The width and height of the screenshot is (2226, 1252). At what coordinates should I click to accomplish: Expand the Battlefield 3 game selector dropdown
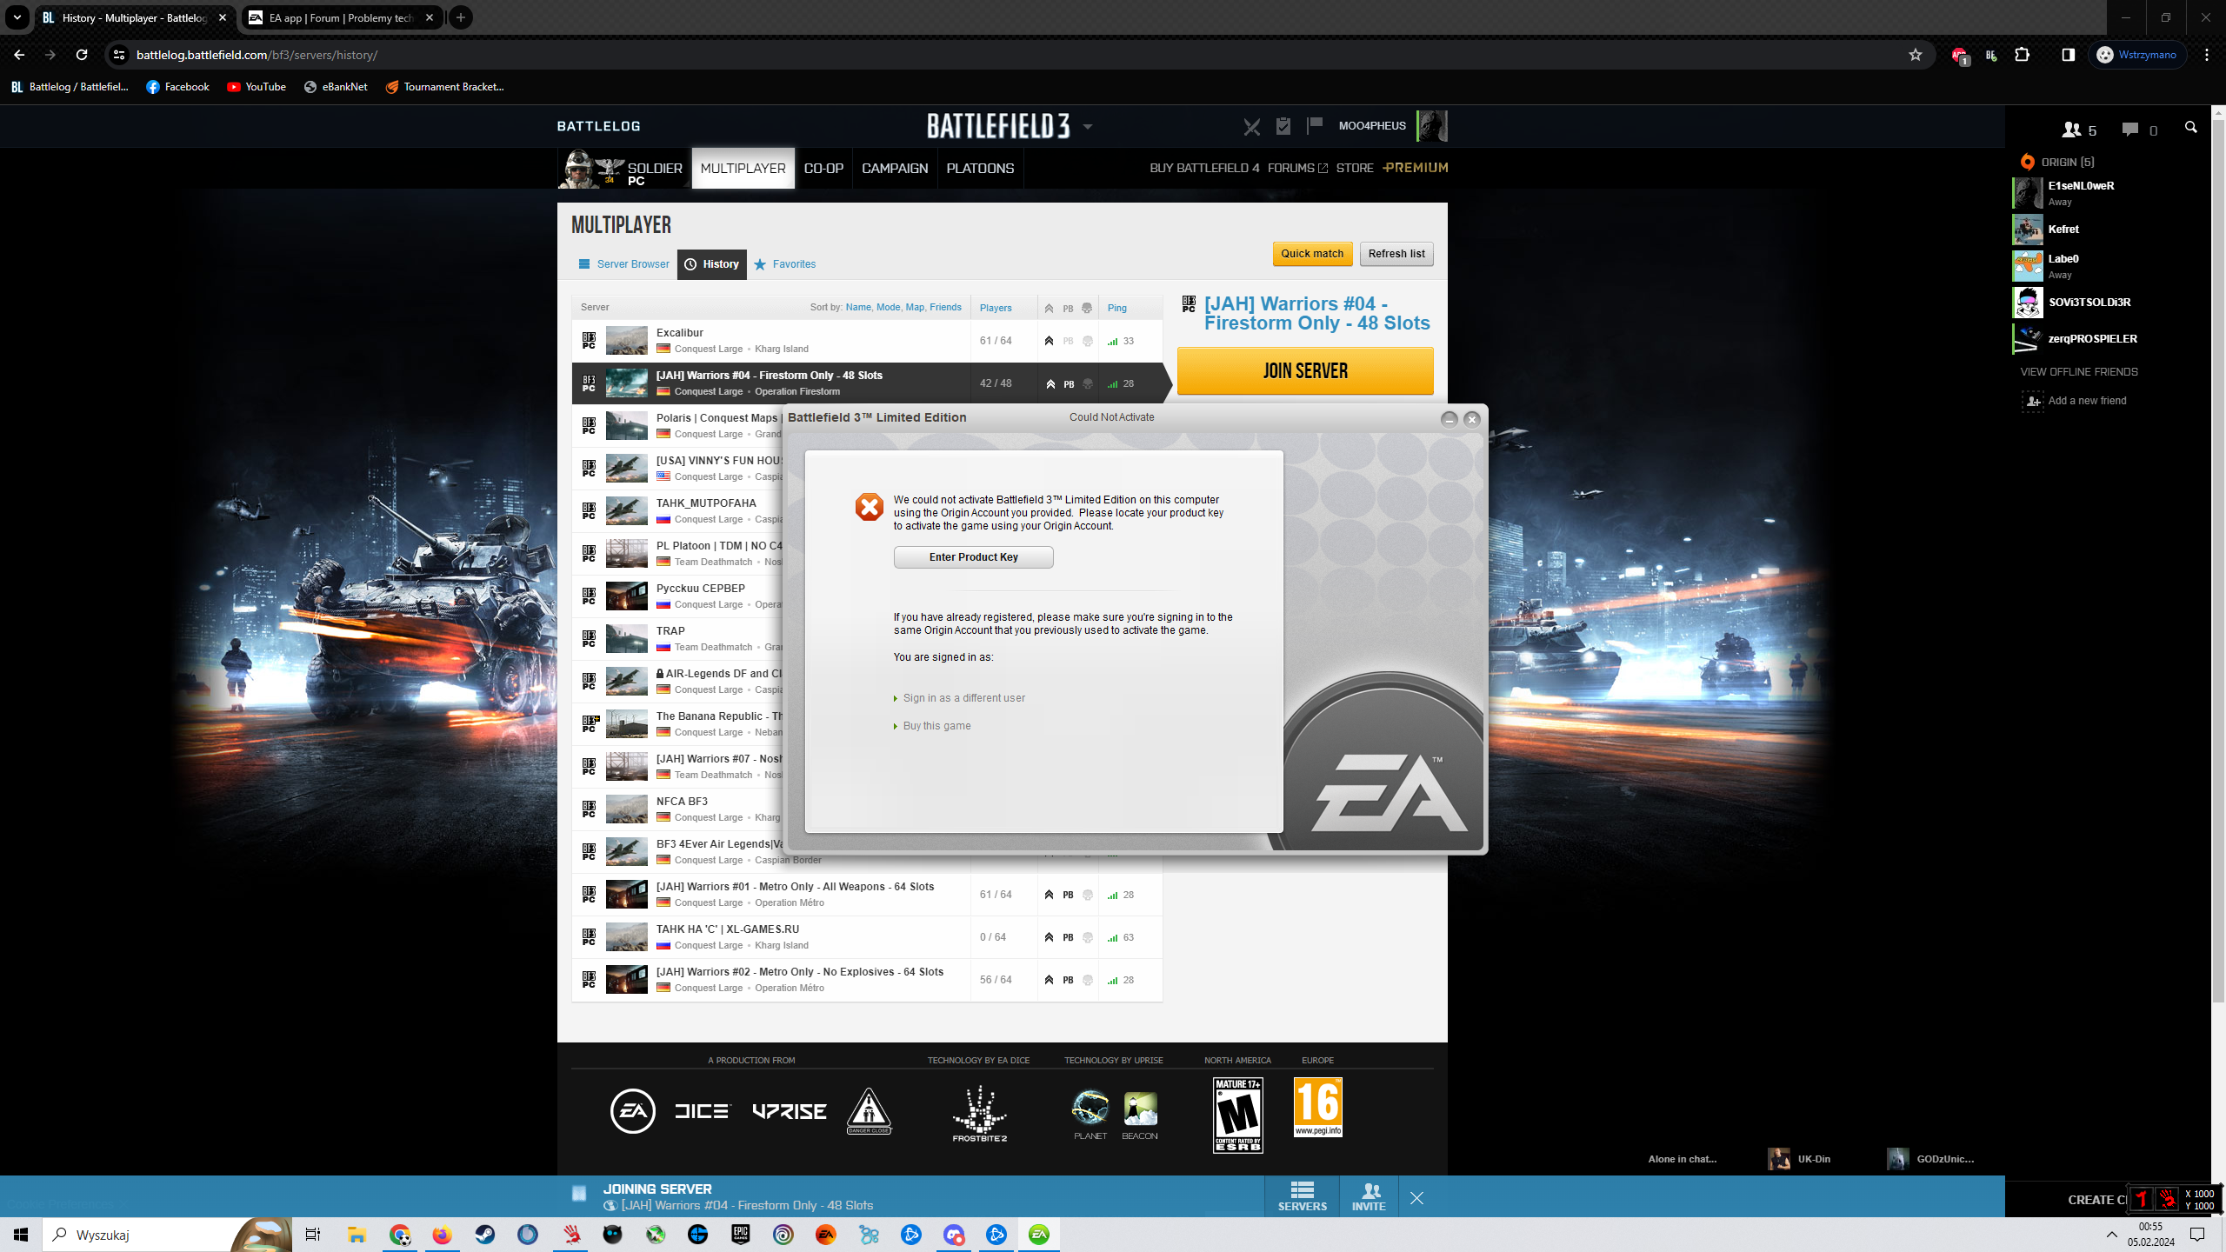pyautogui.click(x=1087, y=127)
